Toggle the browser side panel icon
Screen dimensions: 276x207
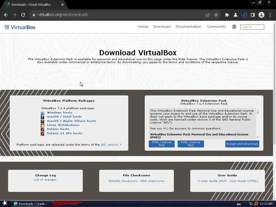pyautogui.click(x=253, y=15)
